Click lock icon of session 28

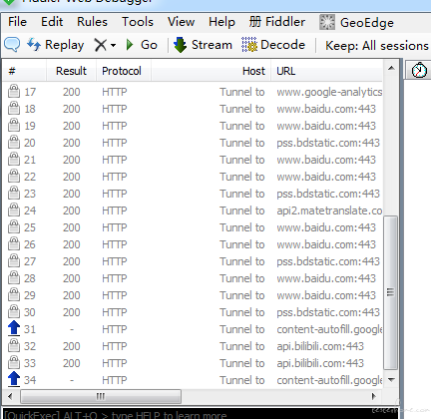tap(14, 277)
